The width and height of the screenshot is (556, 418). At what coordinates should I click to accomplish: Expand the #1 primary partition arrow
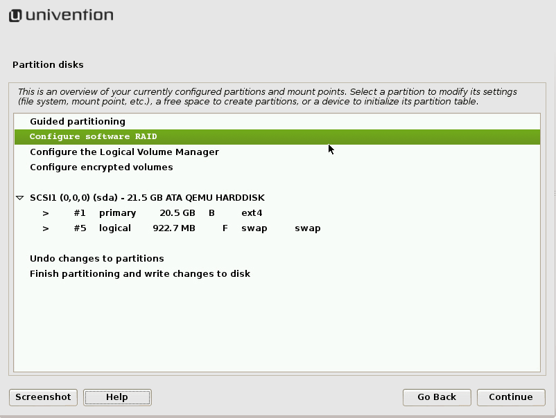tap(46, 213)
